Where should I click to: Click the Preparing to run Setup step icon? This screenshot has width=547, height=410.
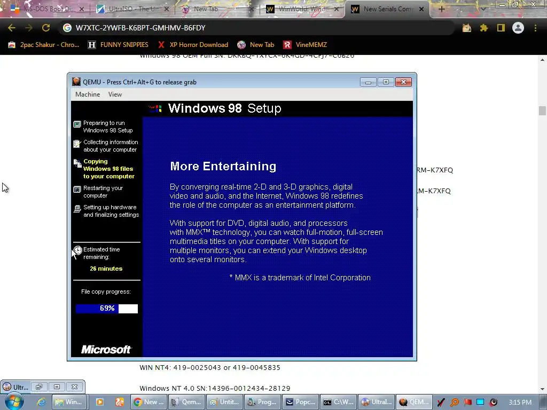(77, 124)
